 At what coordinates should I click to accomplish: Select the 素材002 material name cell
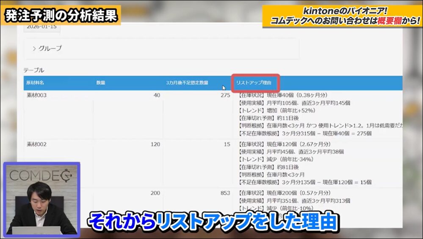point(36,144)
